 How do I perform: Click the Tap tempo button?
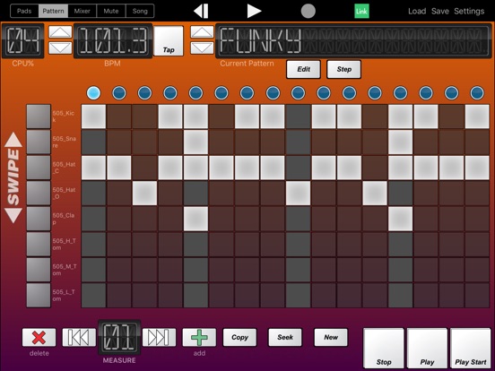coord(169,41)
